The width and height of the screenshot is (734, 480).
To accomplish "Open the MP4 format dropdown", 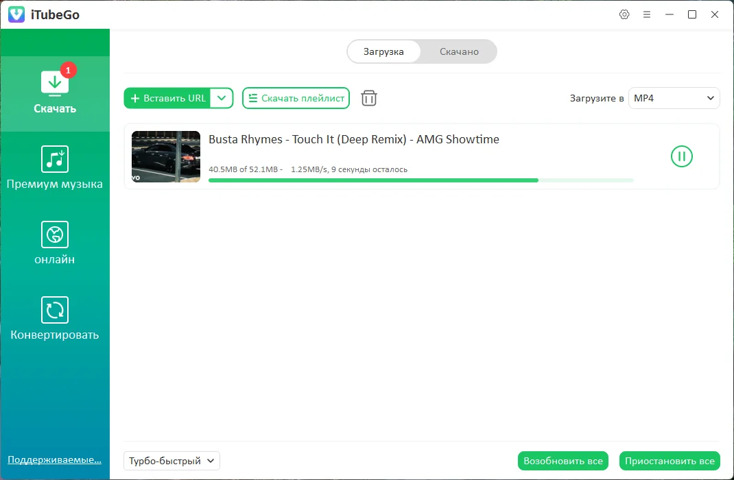I will pos(674,98).
